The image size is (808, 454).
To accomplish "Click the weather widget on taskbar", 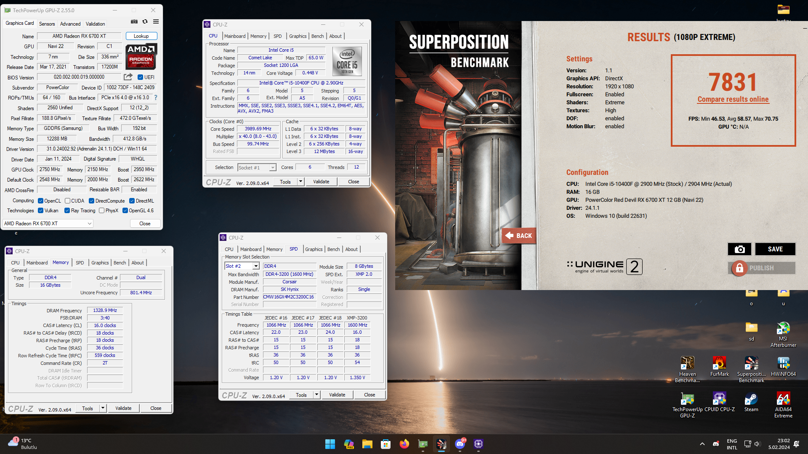I will (23, 444).
